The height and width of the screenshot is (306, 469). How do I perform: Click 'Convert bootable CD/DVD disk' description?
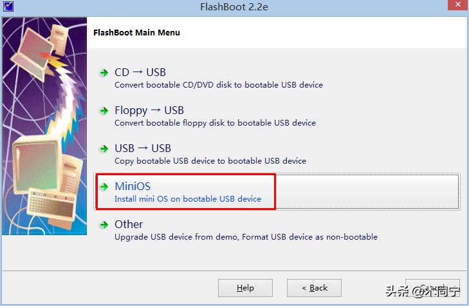(219, 85)
